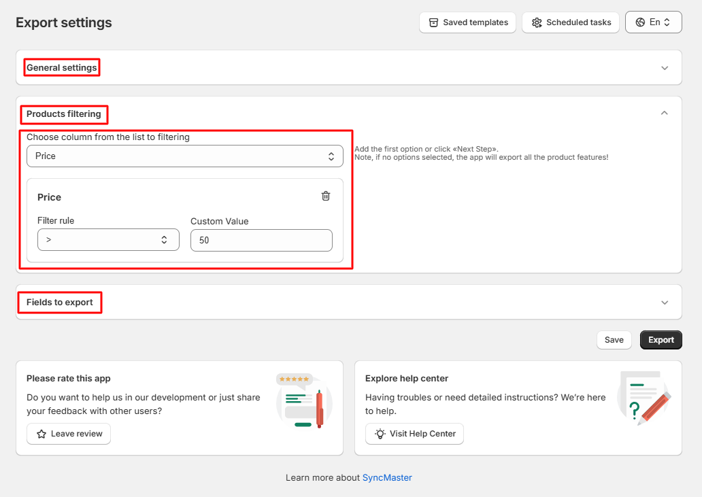This screenshot has width=702, height=497.
Task: Click the rate app illustration with stars
Action: [304, 401]
